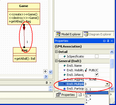Click the End1.Visibility triangle icon

point(64,70)
